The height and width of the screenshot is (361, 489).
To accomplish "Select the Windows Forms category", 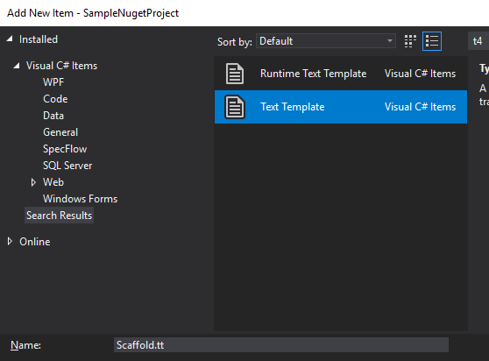I will click(80, 199).
